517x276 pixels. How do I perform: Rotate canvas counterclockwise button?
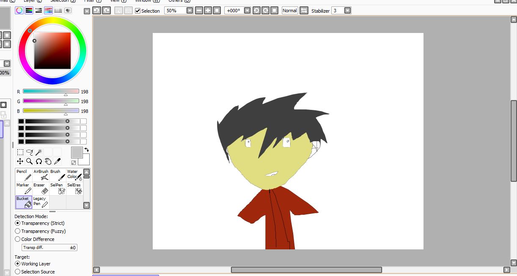click(256, 11)
